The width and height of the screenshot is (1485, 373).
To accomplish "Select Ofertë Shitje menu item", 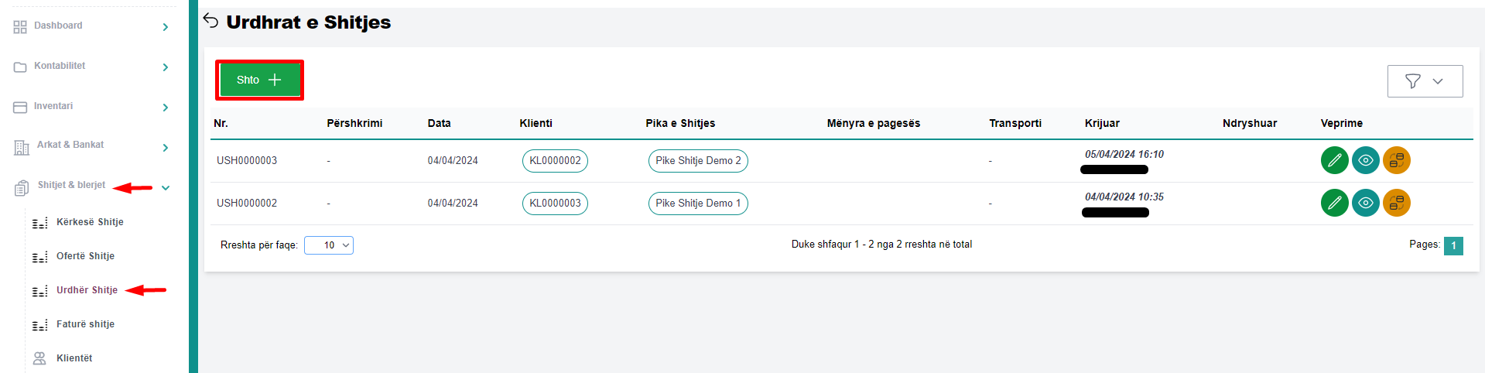I will point(85,256).
